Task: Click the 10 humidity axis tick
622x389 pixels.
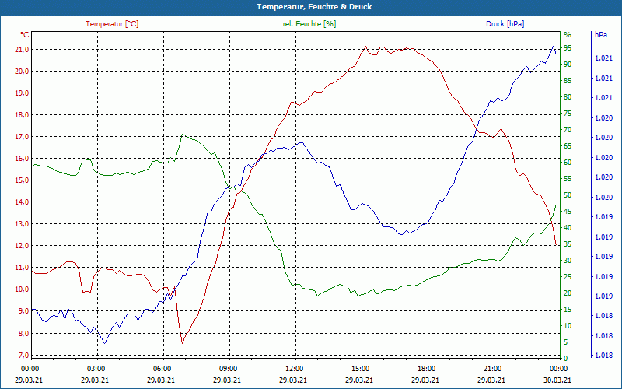Action: pos(568,326)
